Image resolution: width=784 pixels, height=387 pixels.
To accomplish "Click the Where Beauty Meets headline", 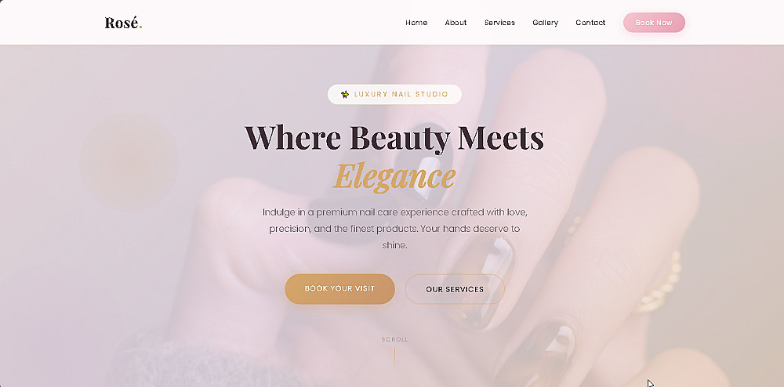I will pyautogui.click(x=394, y=137).
